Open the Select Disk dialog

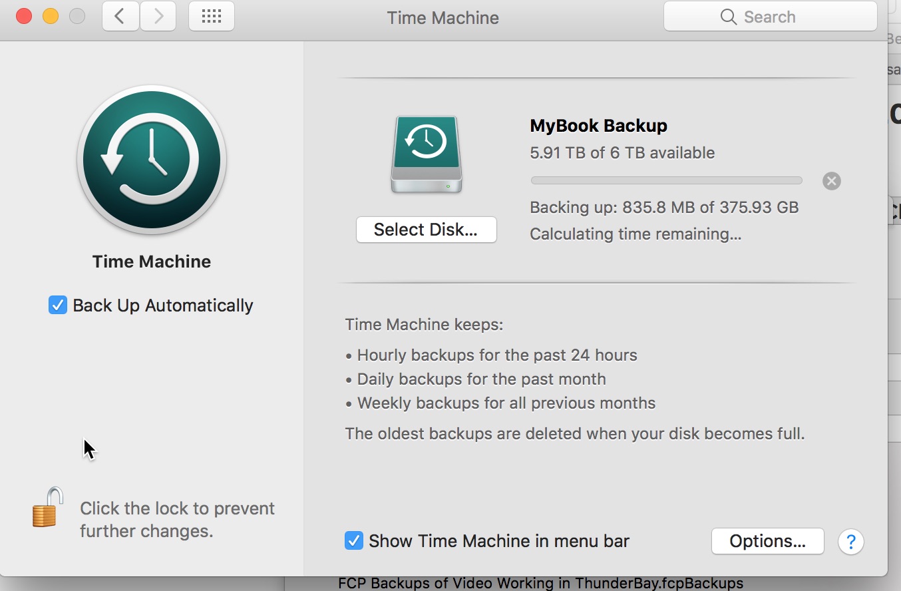tap(426, 230)
